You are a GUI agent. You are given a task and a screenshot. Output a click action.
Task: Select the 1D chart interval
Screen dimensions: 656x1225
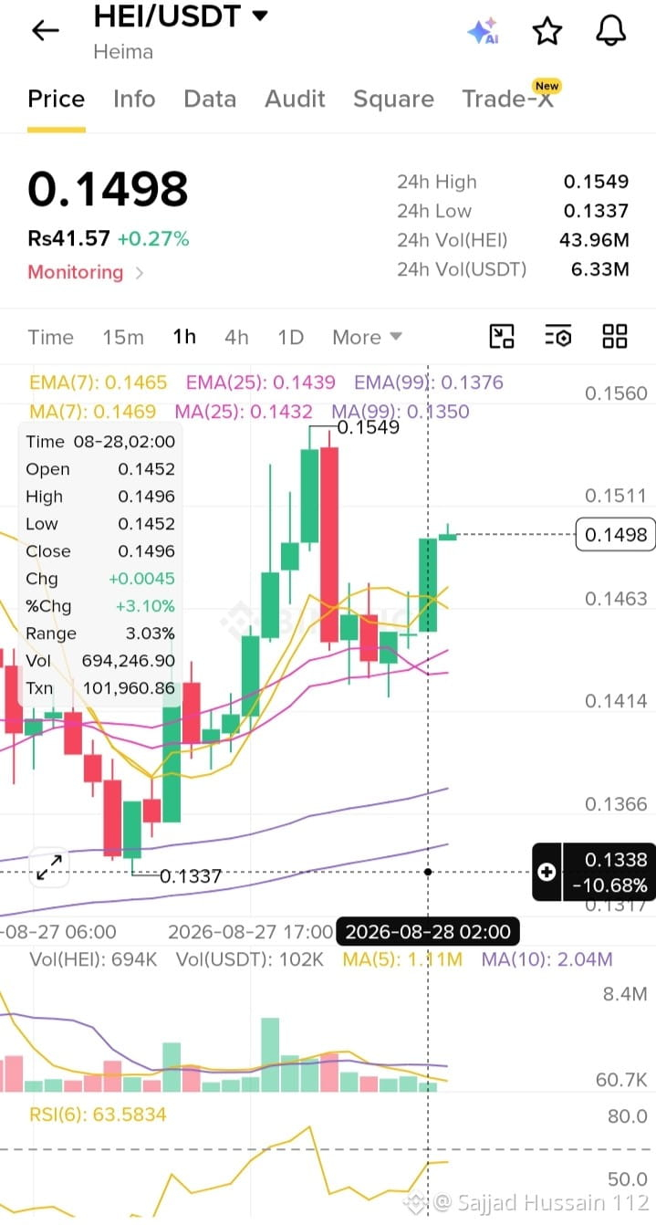point(290,337)
